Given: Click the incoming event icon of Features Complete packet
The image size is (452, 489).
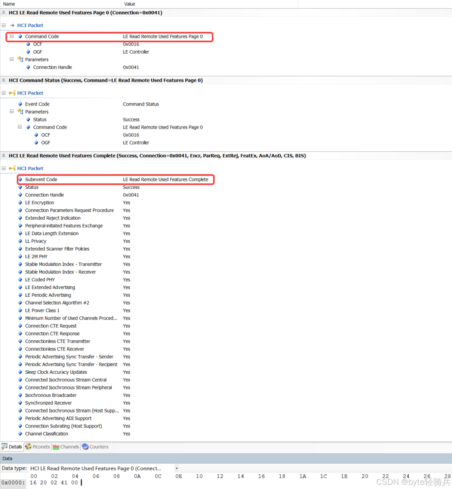Looking at the screenshot, I should tap(12, 168).
